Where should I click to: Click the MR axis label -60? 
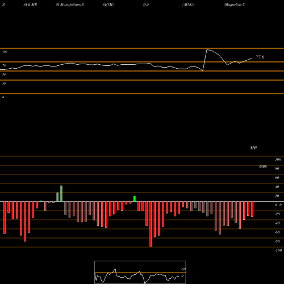click(277, 232)
